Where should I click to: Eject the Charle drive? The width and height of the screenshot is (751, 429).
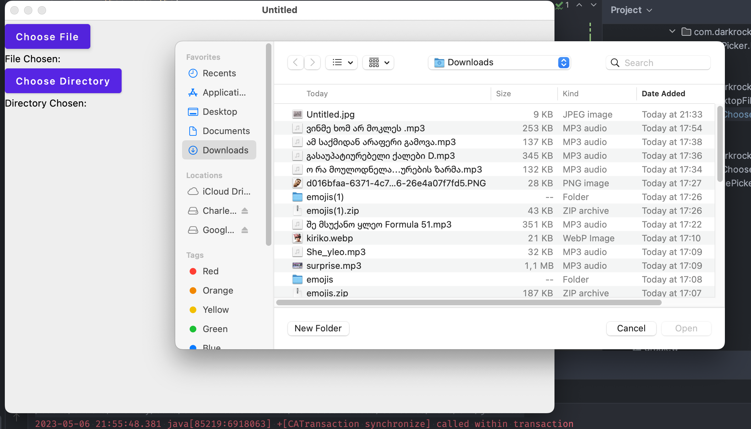[x=245, y=210]
